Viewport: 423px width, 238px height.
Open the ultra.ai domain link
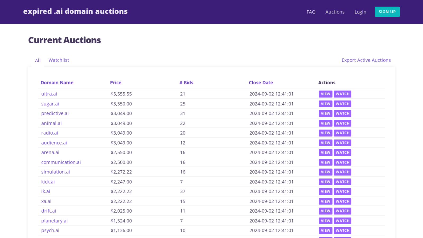(x=49, y=94)
